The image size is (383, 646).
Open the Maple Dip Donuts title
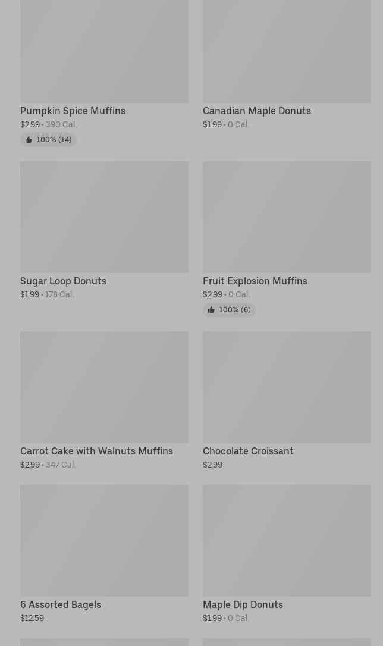(242, 604)
